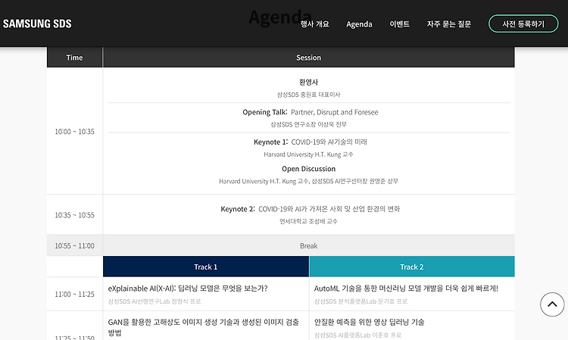Open the 행사 개요 menu item
Screen dimensions: 568x340
tap(314, 24)
